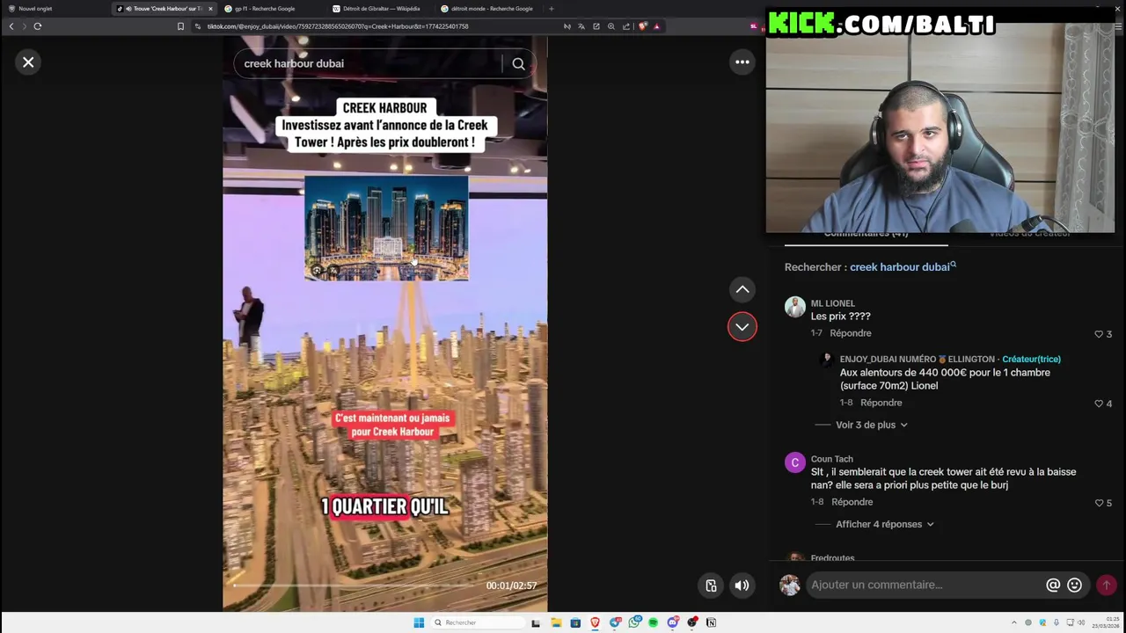Open Coun Tach's profile name
The image size is (1126, 633).
coord(832,459)
